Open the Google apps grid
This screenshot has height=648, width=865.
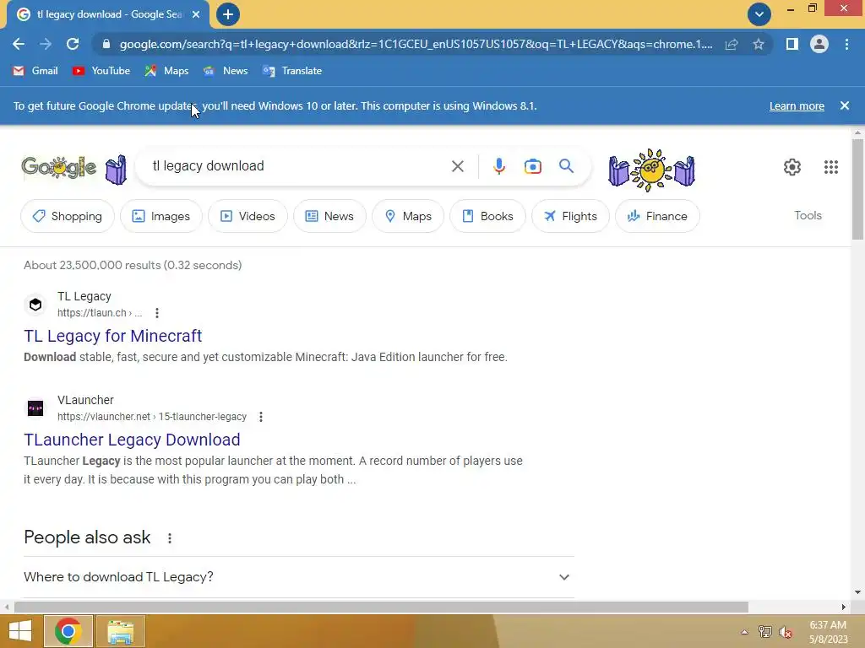831,167
